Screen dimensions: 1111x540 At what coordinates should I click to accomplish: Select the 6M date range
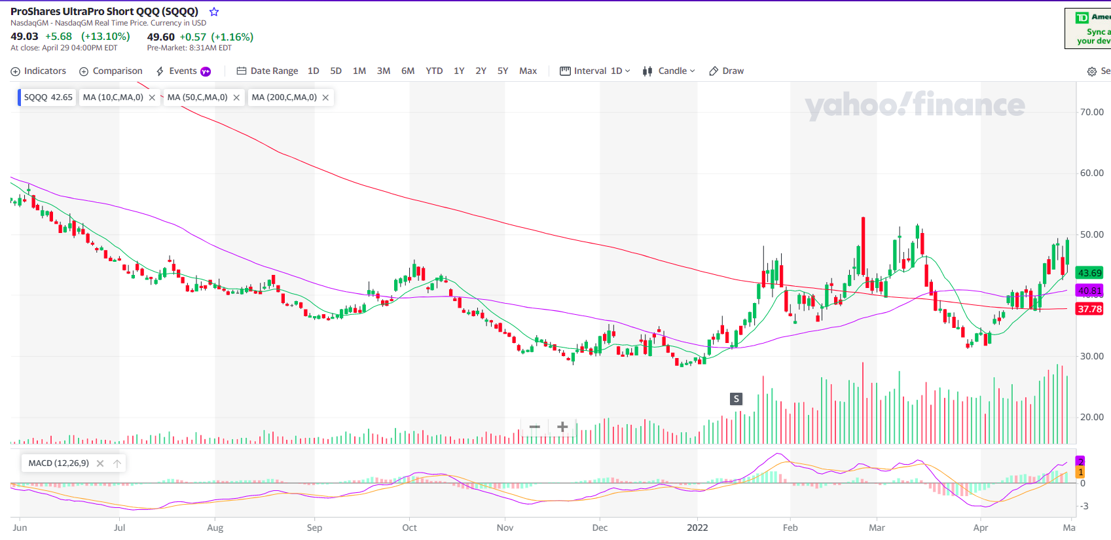(408, 71)
